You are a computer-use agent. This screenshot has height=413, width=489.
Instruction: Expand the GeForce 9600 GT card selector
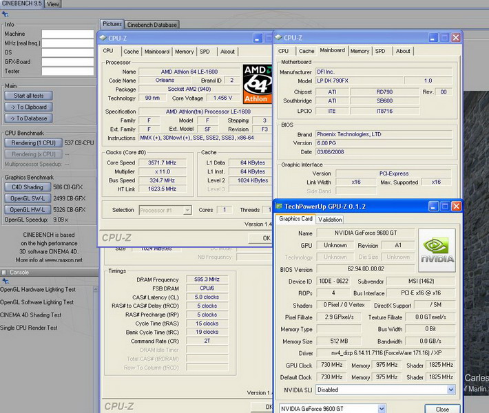pos(381,409)
